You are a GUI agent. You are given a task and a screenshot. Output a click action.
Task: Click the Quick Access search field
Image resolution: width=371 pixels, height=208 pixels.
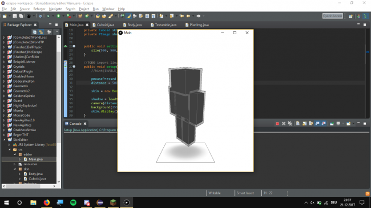tap(332, 16)
